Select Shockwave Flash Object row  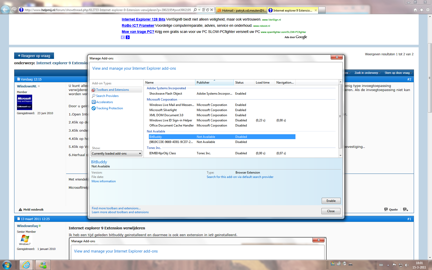[x=222, y=94]
